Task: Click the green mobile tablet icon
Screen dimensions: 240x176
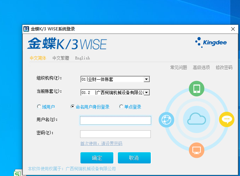Action: click(x=197, y=89)
